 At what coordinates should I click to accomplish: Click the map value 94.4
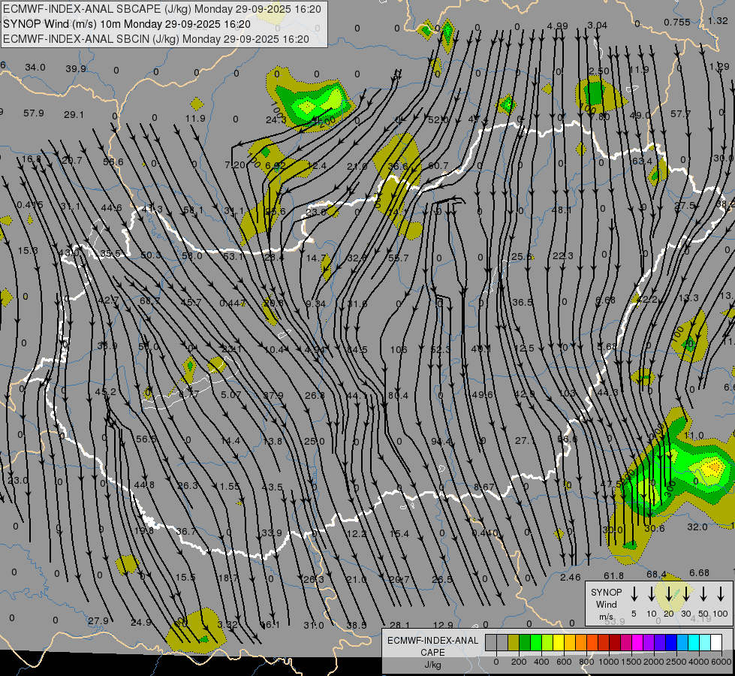[x=441, y=441]
